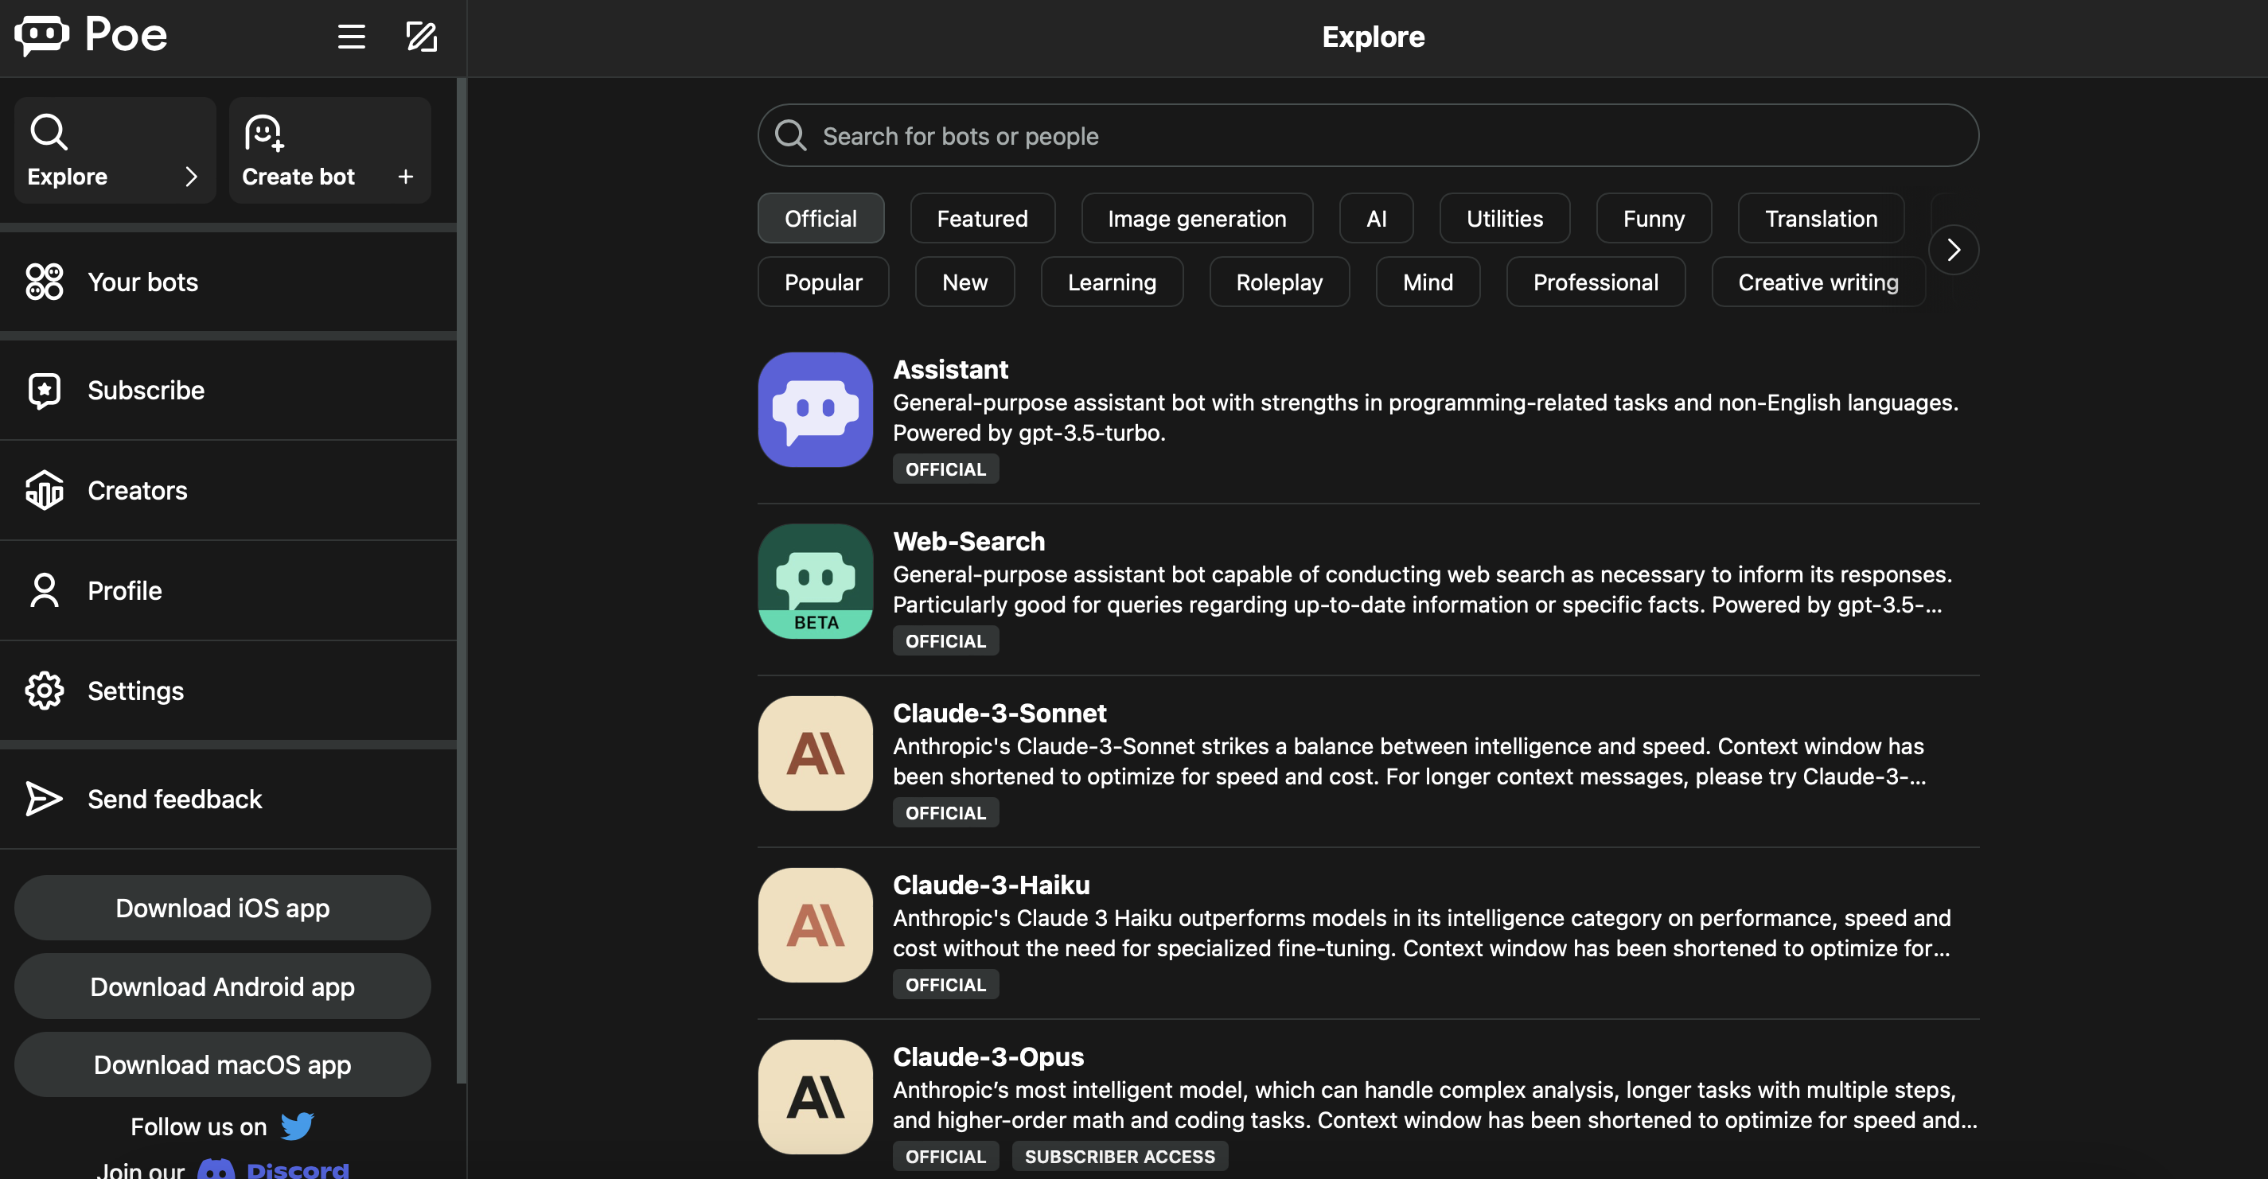Toggle the Image generation category chip

coord(1195,218)
